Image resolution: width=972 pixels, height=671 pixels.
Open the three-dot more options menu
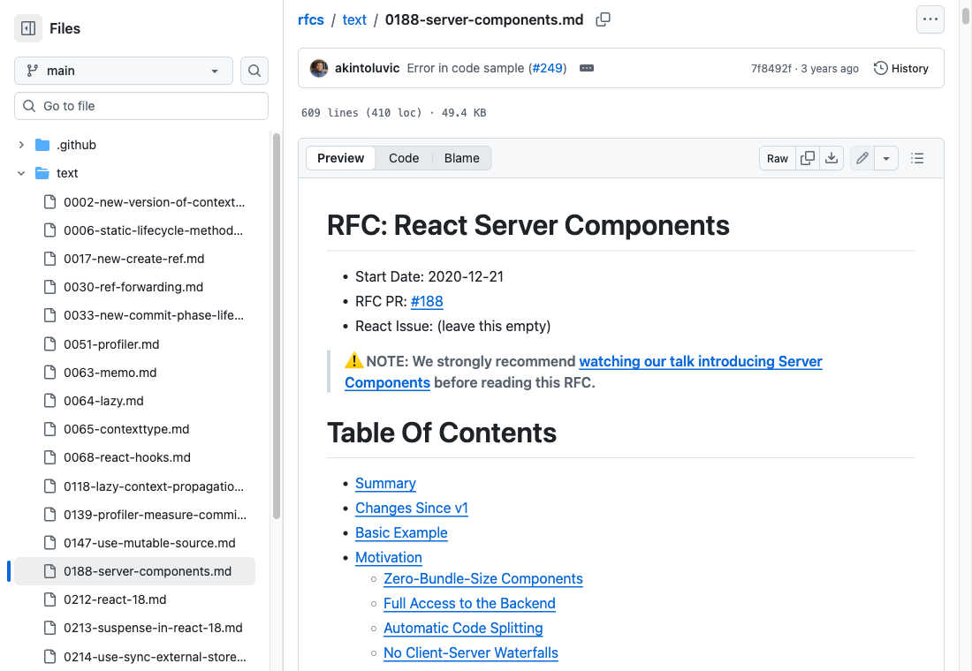pos(930,19)
